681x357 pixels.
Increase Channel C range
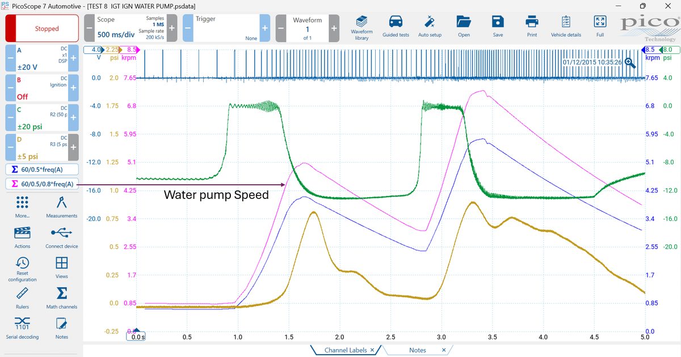73,117
